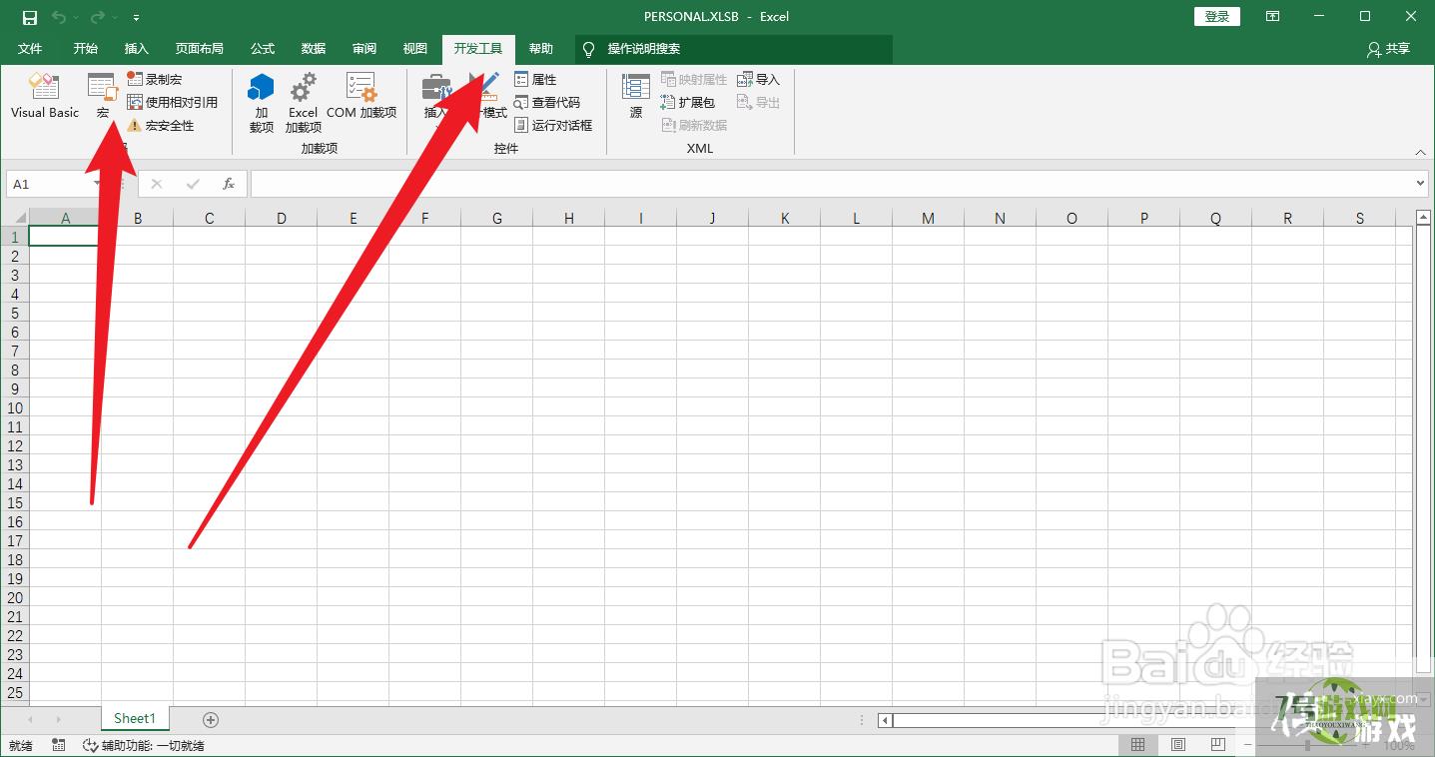The image size is (1435, 757).
Task: Click Run Dialog (运行对话框)
Action: (554, 126)
